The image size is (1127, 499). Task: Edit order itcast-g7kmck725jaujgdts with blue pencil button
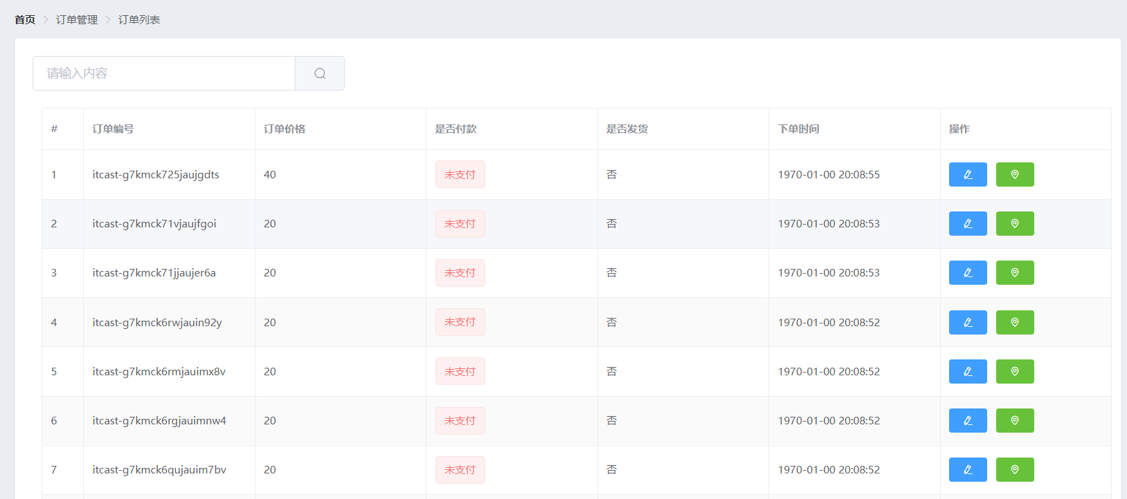[x=967, y=175]
